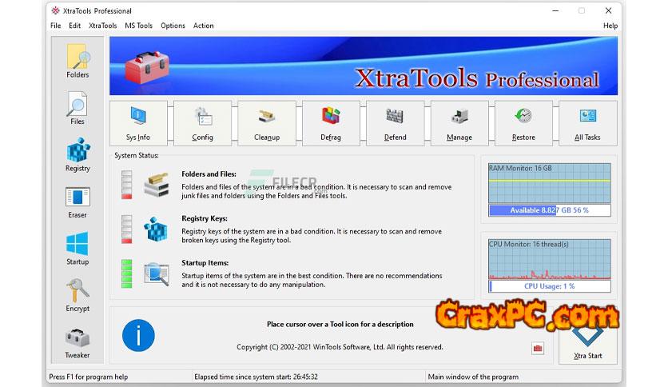
Task: Minimize the XtraTools Professional window
Action: [x=555, y=10]
